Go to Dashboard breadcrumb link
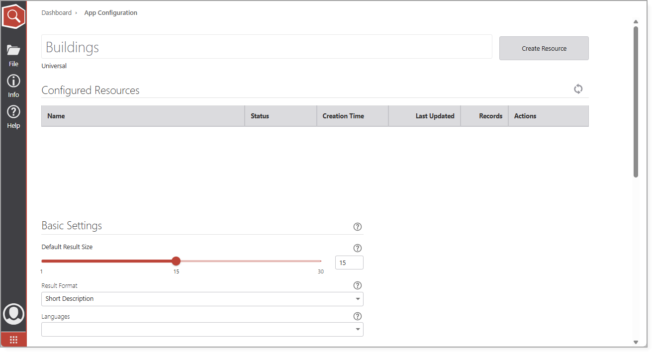655x355 pixels. pos(56,13)
